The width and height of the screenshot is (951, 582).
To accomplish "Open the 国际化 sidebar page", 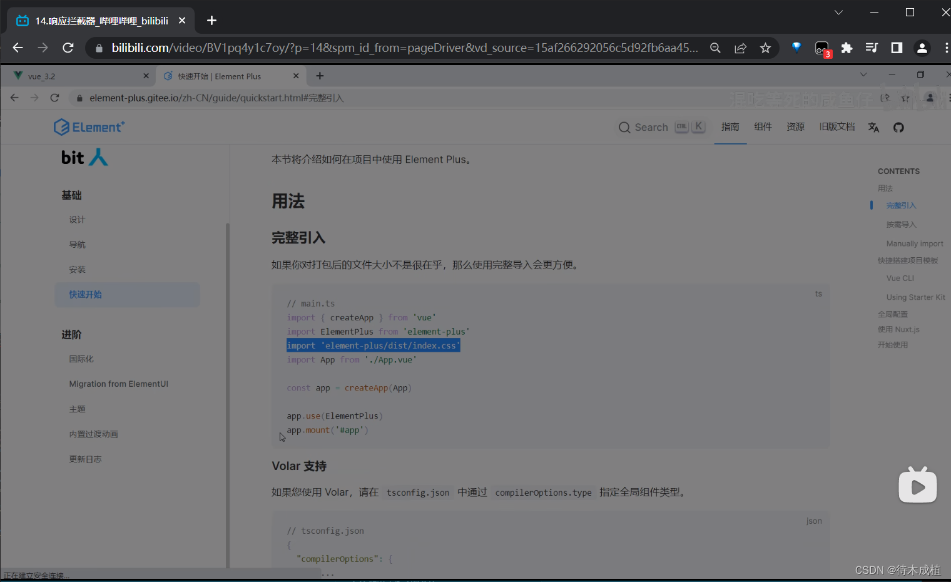I will 81,359.
